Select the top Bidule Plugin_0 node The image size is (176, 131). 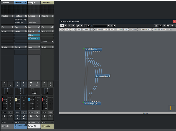click(x=94, y=49)
